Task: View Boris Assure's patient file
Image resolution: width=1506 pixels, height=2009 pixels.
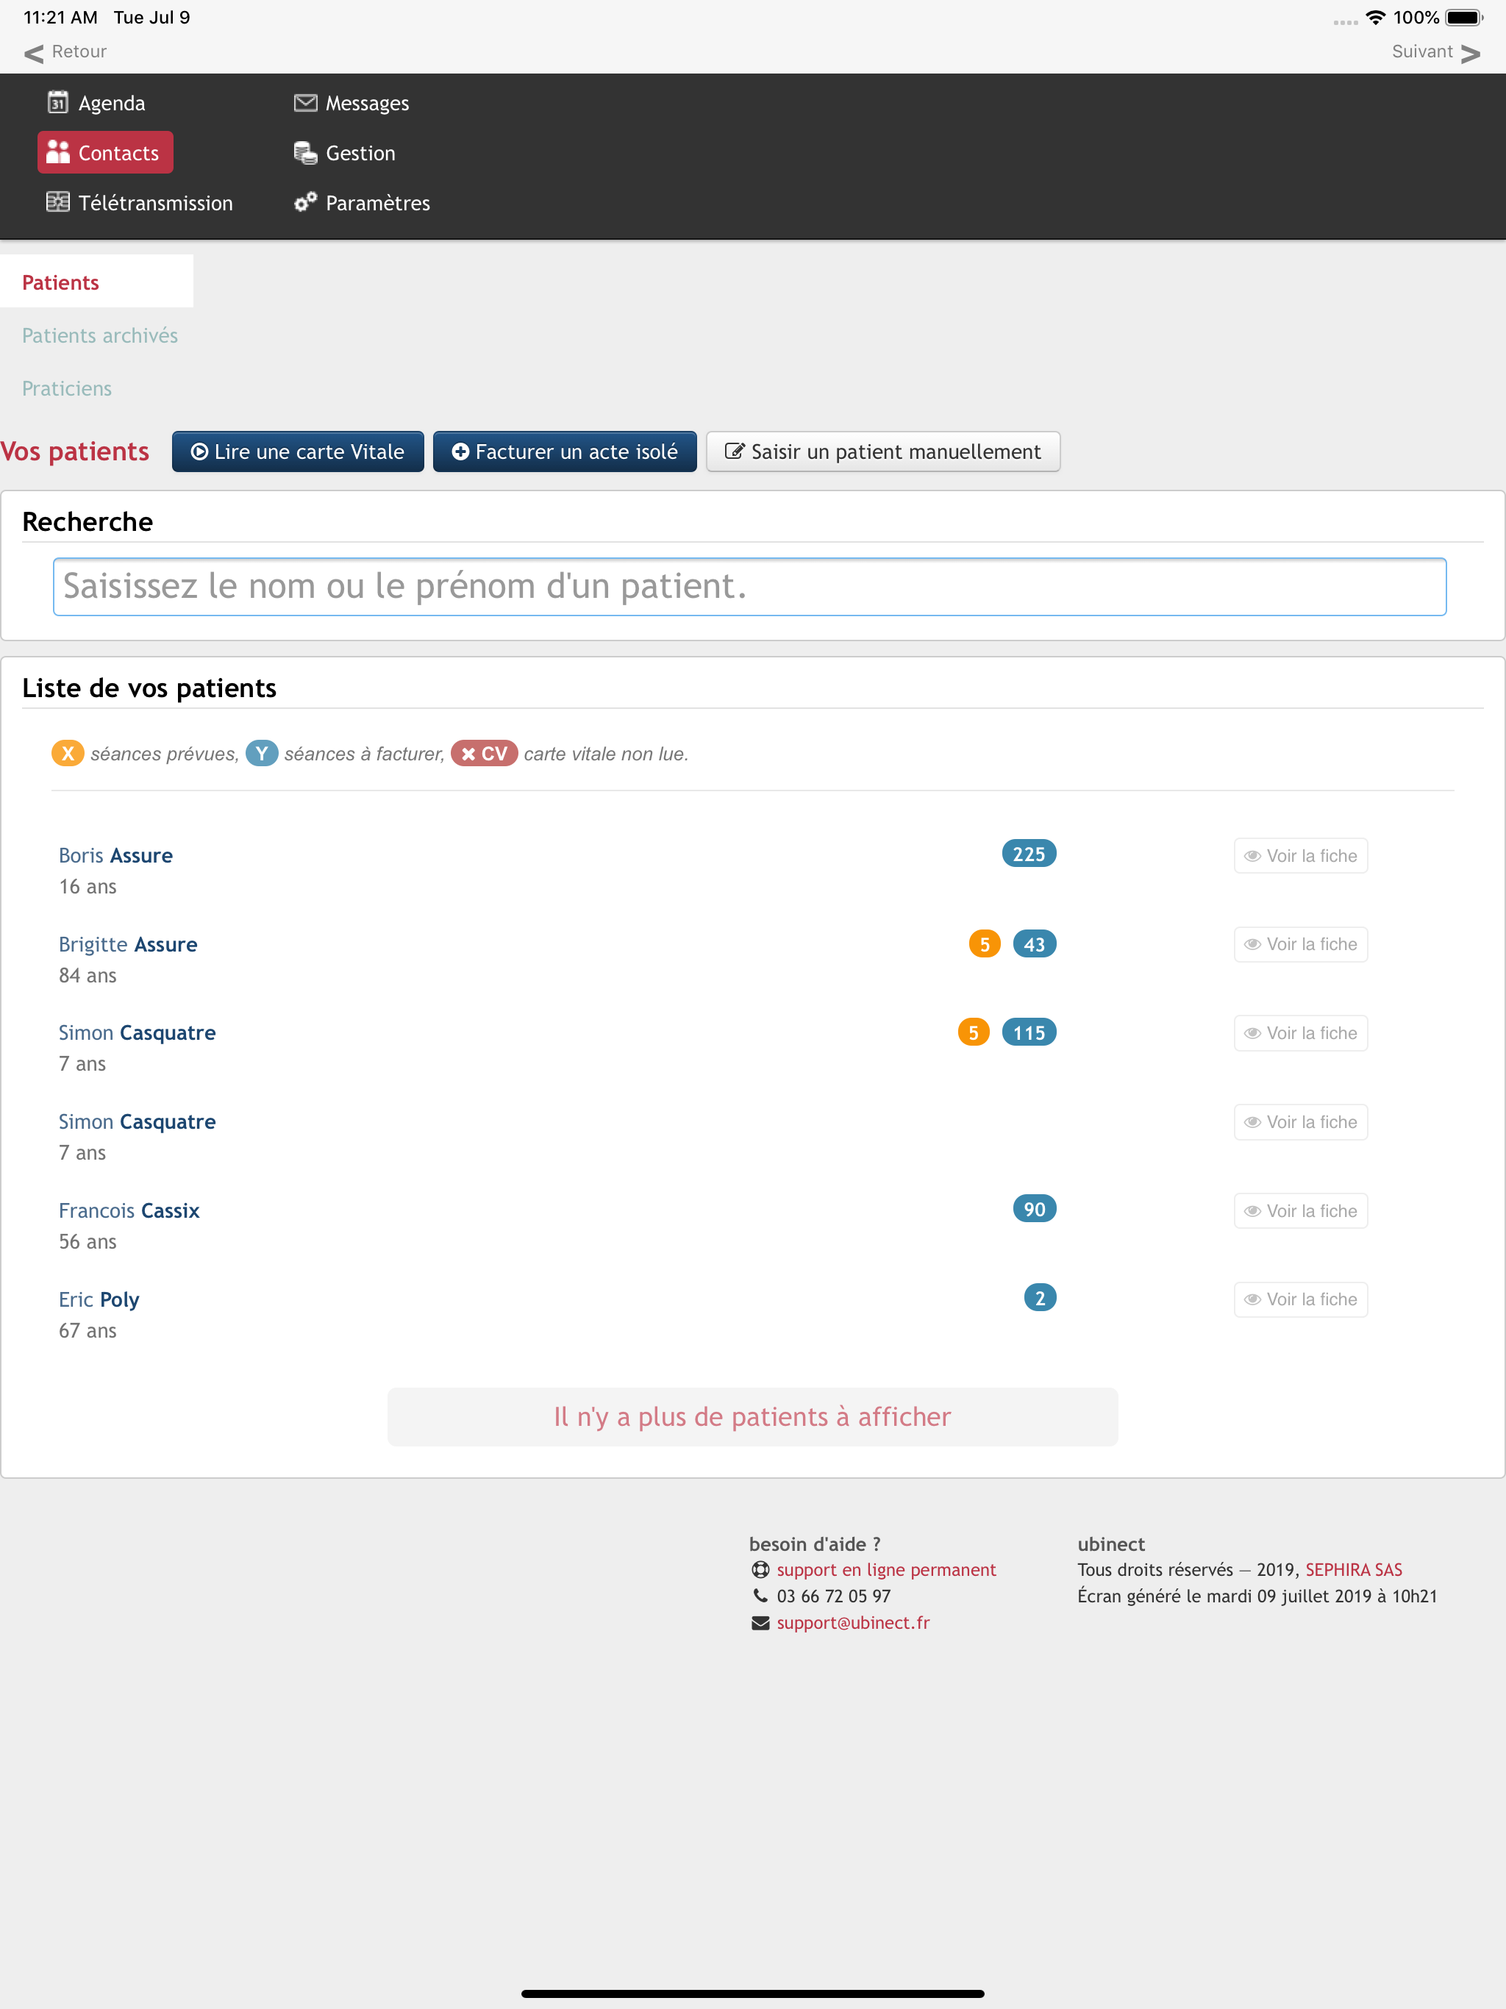Action: tap(1300, 855)
